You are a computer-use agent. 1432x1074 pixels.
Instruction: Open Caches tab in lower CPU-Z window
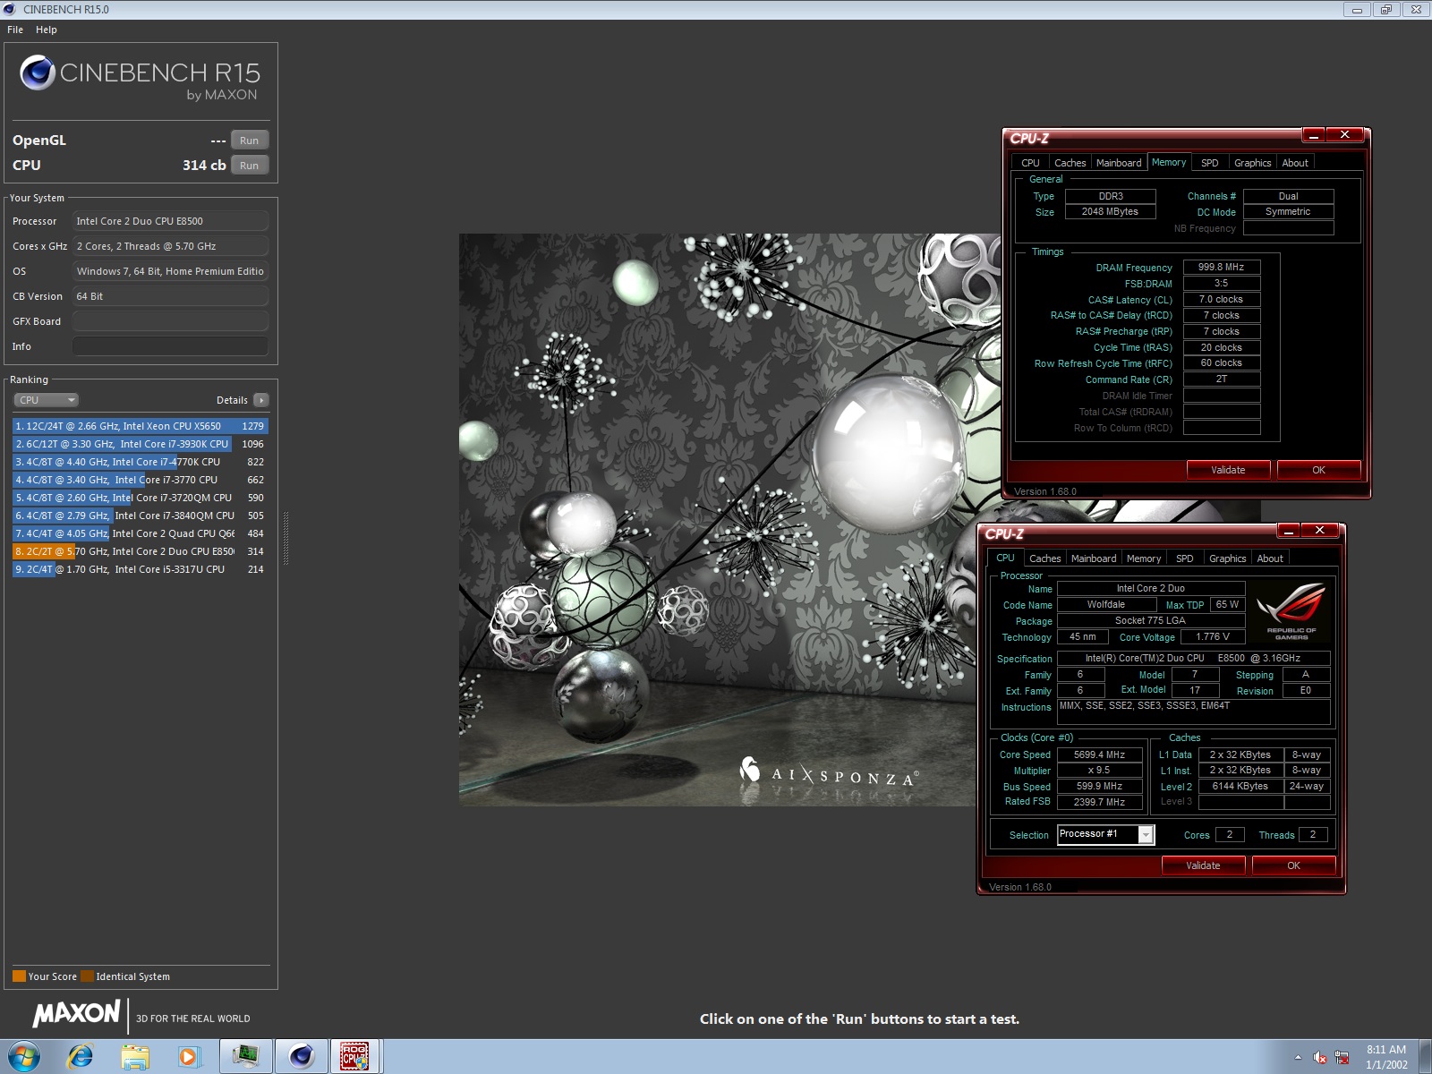(x=1044, y=558)
